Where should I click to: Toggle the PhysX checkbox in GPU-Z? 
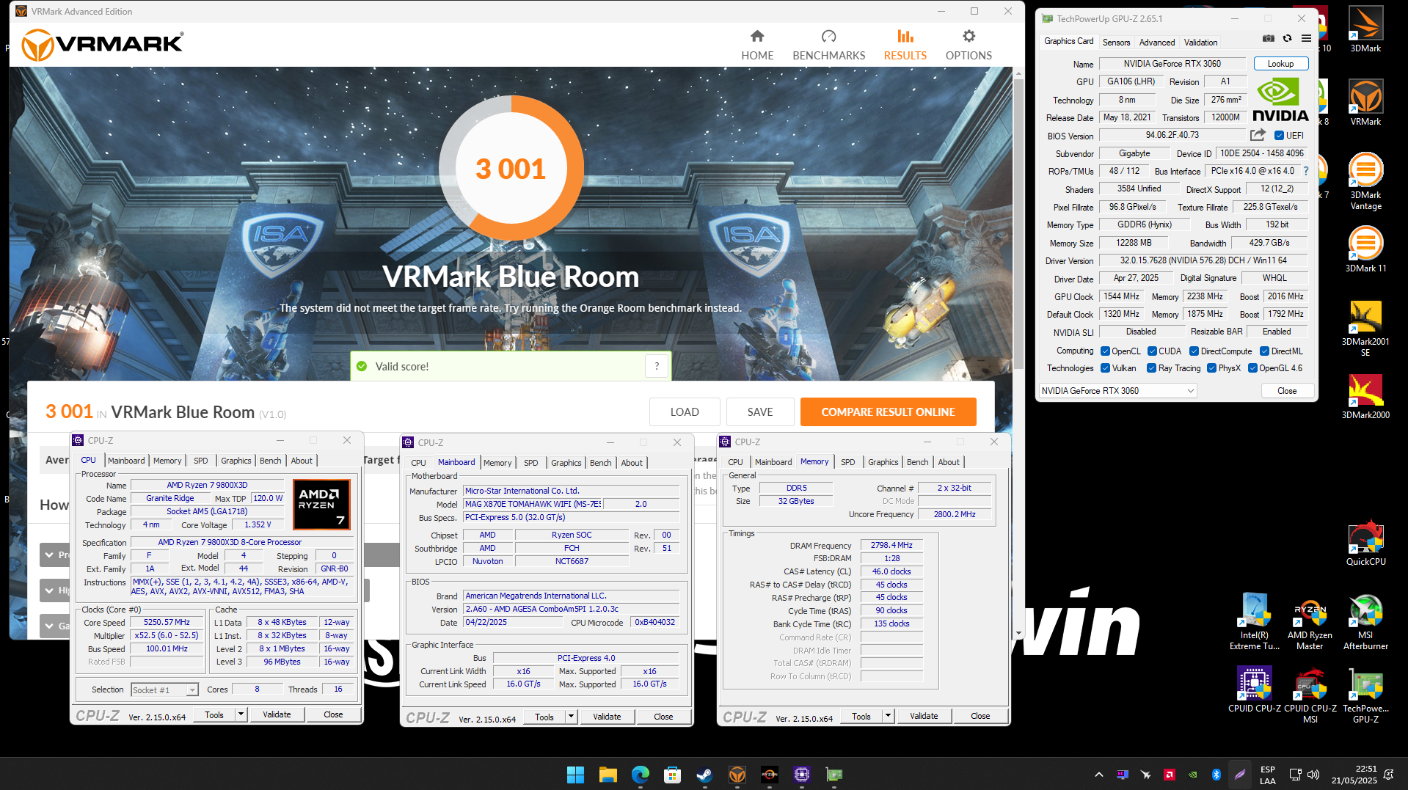coord(1211,368)
